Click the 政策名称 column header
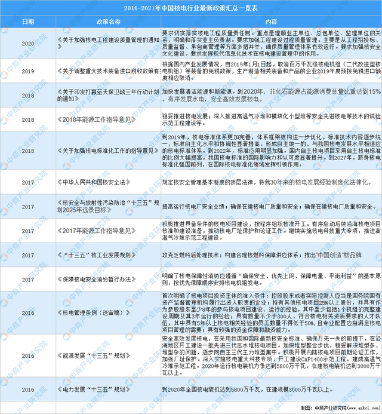 [107, 21]
